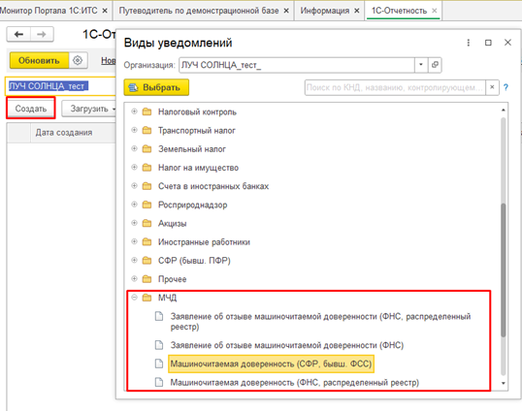Expand the Акцизы folder
Image resolution: width=522 pixels, height=411 pixels.
(x=134, y=223)
